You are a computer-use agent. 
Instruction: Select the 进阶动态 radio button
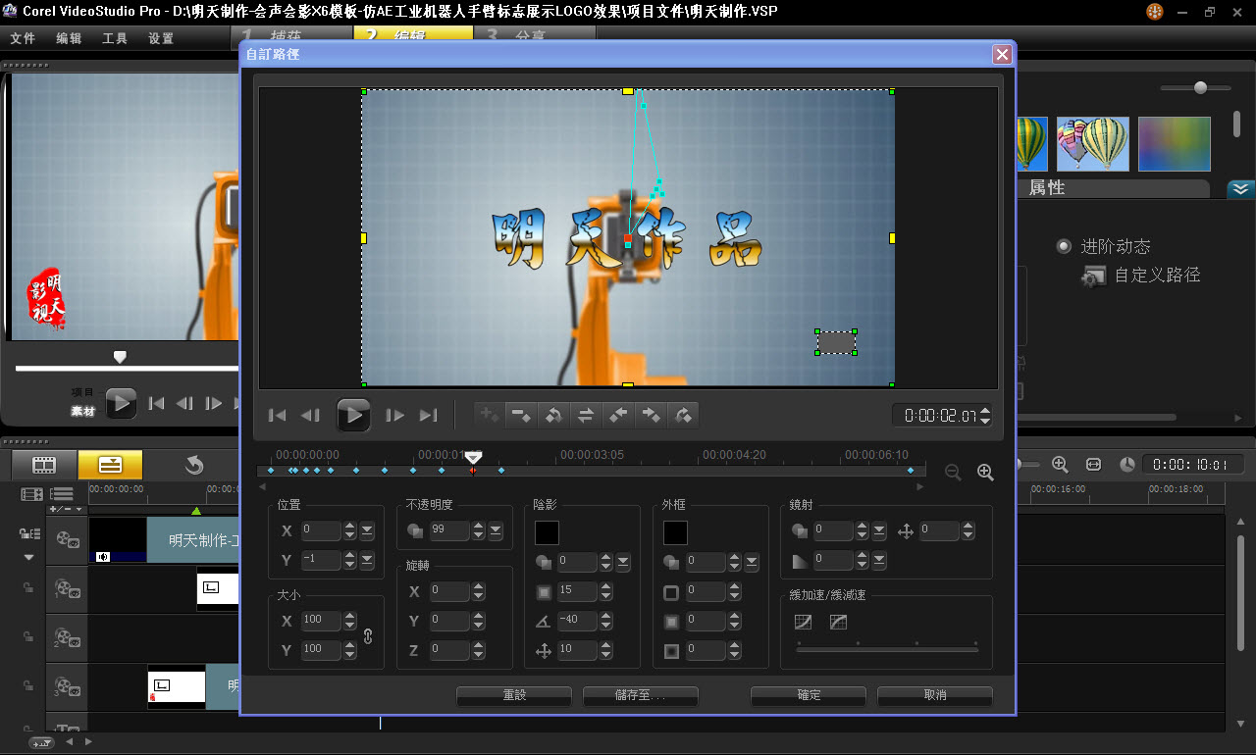[1064, 246]
